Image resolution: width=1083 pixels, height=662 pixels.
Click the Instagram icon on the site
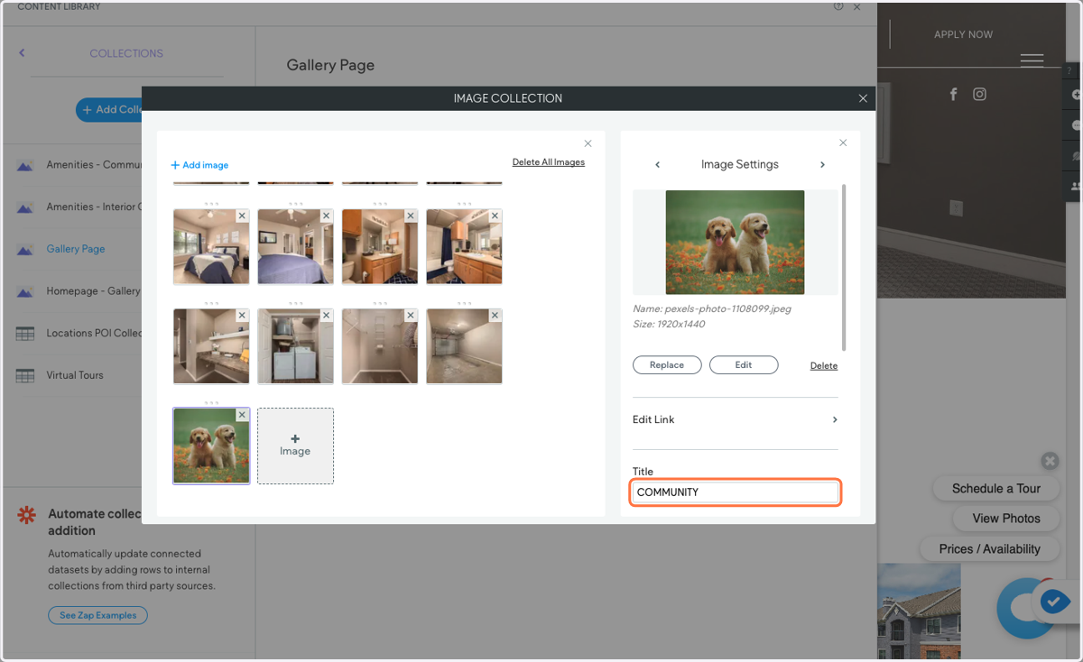click(979, 94)
